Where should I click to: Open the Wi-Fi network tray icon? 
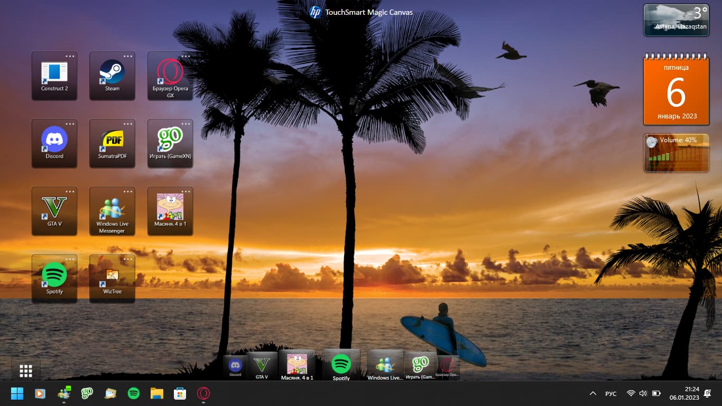coord(631,393)
